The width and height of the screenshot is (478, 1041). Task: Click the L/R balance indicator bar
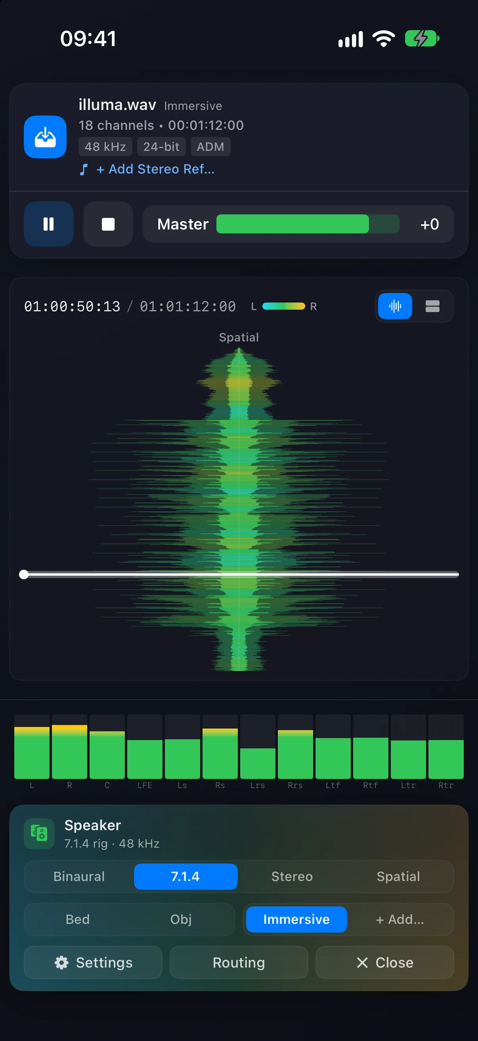(283, 307)
